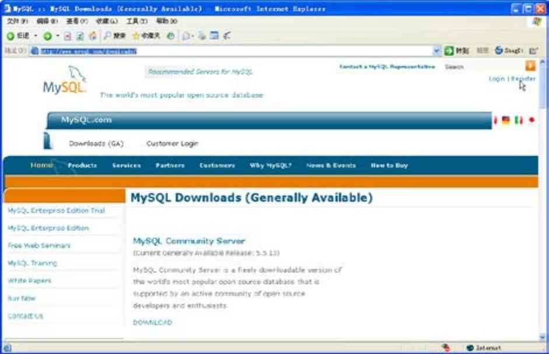Open Contact Us sidebar link
This screenshot has width=549, height=354.
pyautogui.click(x=25, y=316)
